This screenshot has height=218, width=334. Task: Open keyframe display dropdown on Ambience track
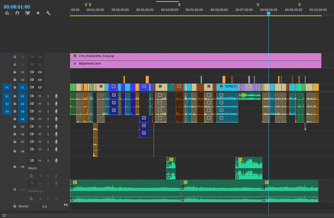(32, 199)
